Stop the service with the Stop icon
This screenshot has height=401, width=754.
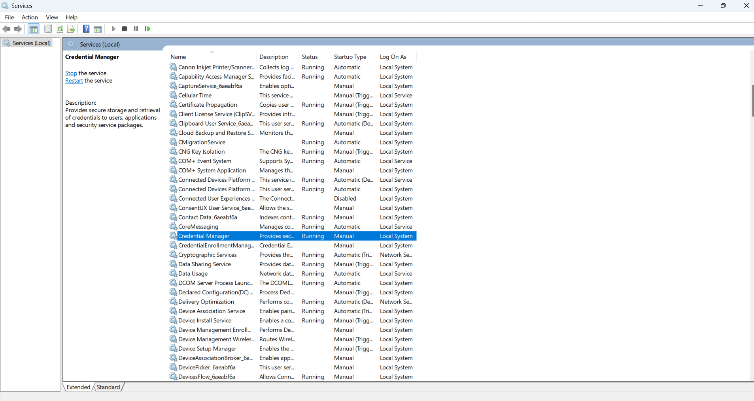tap(125, 29)
